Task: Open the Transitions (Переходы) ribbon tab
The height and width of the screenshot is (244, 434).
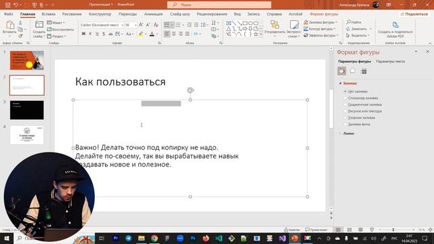Action: (x=127, y=14)
